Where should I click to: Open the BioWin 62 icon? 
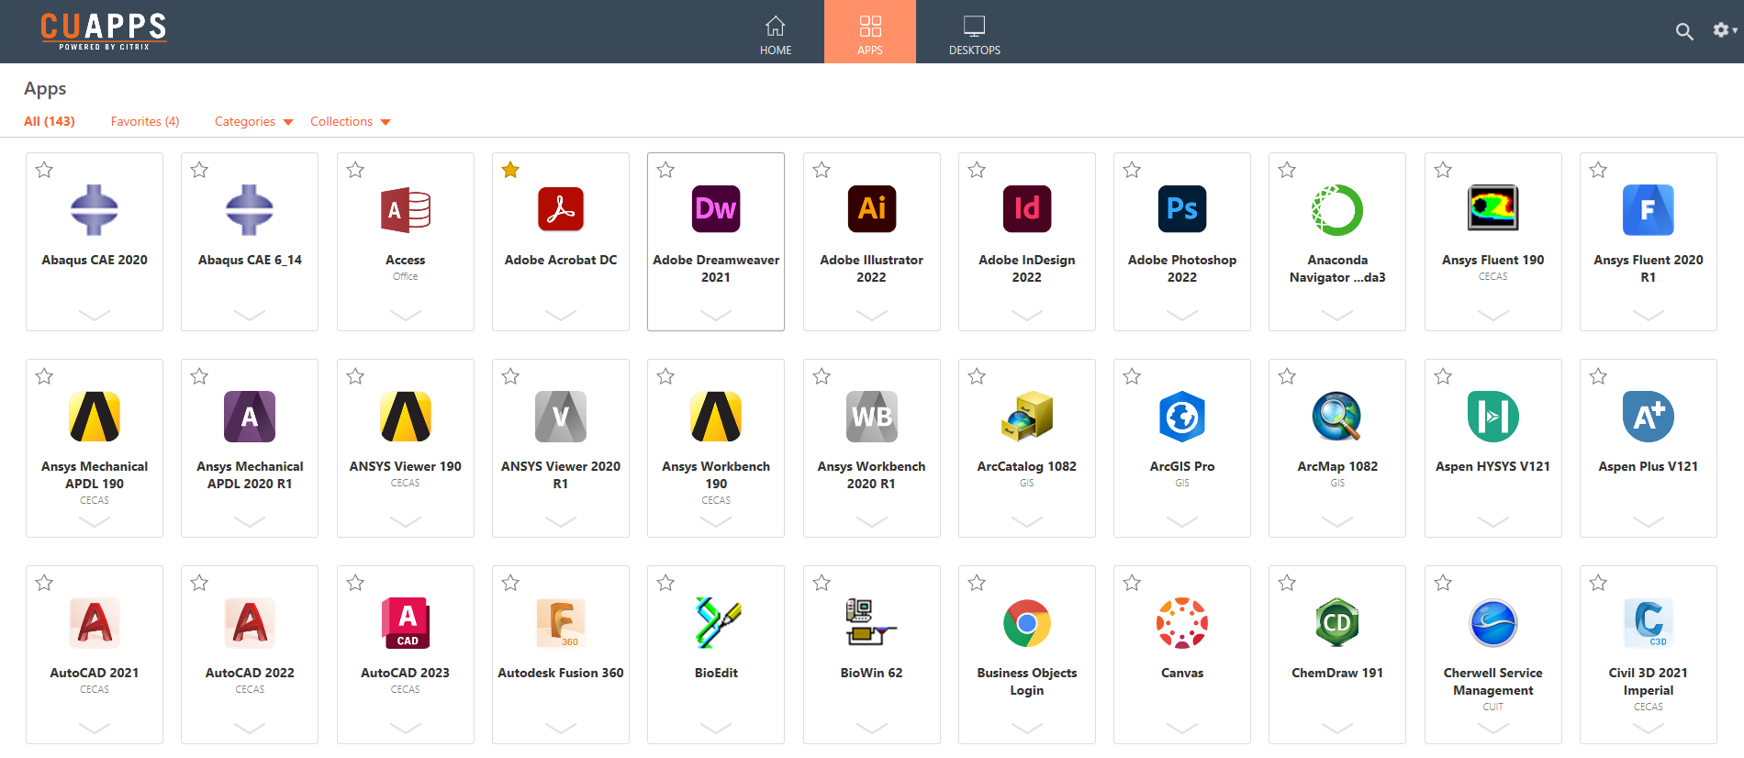[x=872, y=622]
